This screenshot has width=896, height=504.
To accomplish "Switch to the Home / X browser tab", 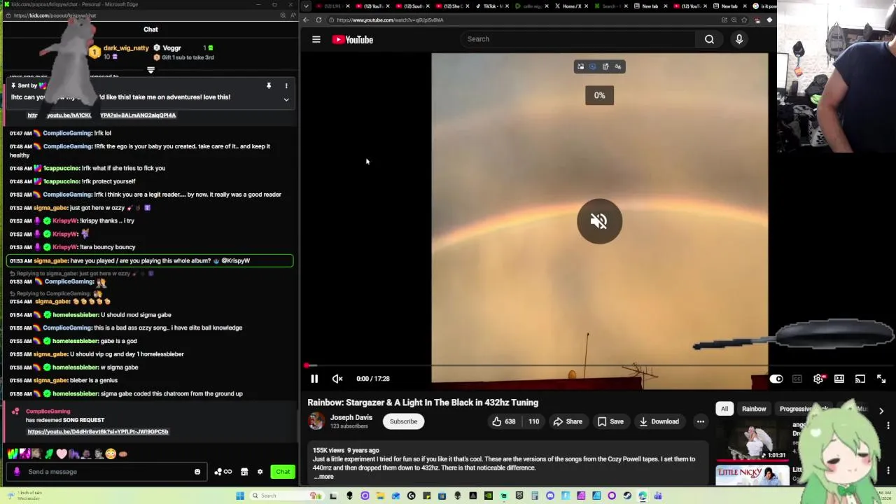I will [573, 6].
